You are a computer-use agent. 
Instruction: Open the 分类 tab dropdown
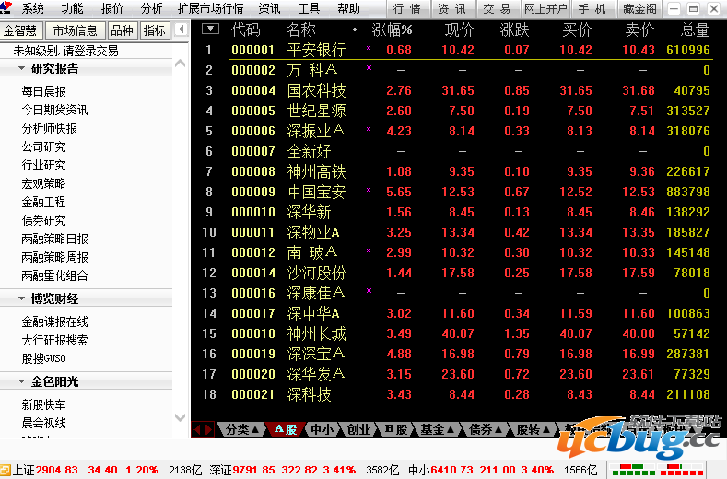click(x=242, y=429)
